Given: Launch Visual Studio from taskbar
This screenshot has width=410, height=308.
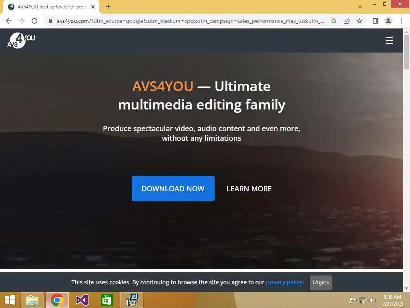Looking at the screenshot, I should [x=82, y=300].
